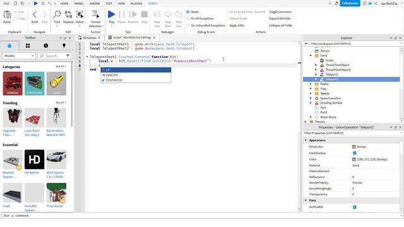Viewport: 404px width, 227px height.
Task: Click the Step Out debugger icon
Action: [179, 15]
